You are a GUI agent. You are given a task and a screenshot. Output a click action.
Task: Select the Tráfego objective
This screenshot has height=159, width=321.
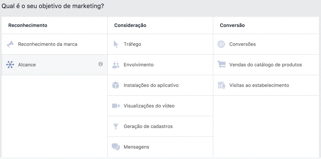[x=160, y=44]
